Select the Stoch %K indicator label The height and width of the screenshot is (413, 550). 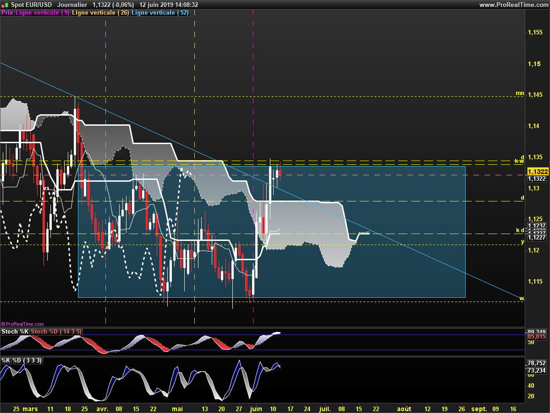pos(15,331)
